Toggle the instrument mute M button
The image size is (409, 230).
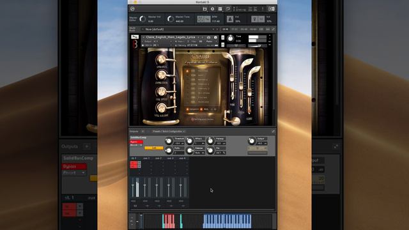pos(222,45)
